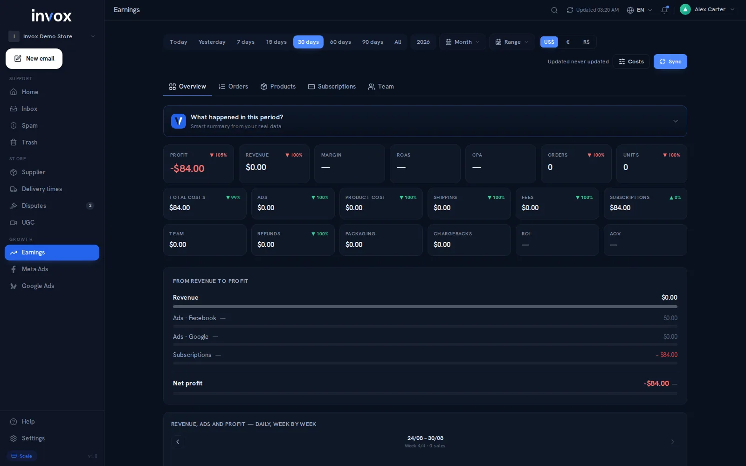Viewport: 746px width, 466px height.
Task: Click the Home icon in the sidebar
Action: 14,92
